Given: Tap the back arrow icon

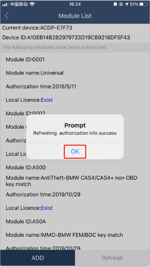Looking at the screenshot, I should coord(7,16).
